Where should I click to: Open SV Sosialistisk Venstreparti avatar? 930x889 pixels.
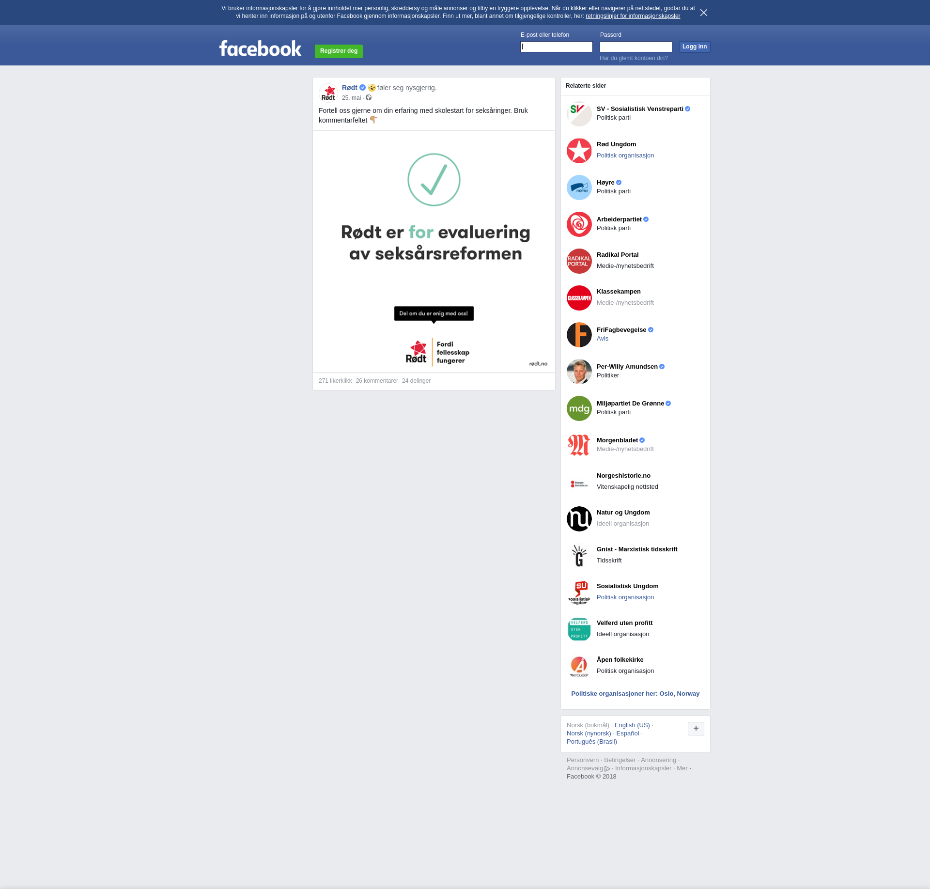(x=579, y=114)
